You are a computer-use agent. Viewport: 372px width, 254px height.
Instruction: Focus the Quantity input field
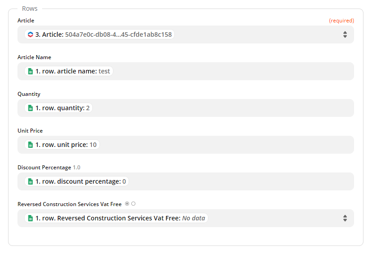[224, 108]
